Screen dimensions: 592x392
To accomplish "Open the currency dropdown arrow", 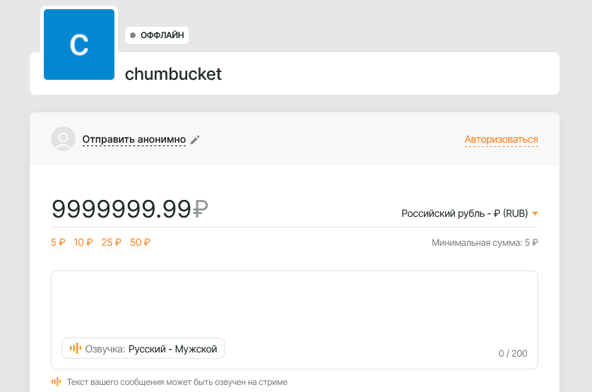I will click(535, 214).
